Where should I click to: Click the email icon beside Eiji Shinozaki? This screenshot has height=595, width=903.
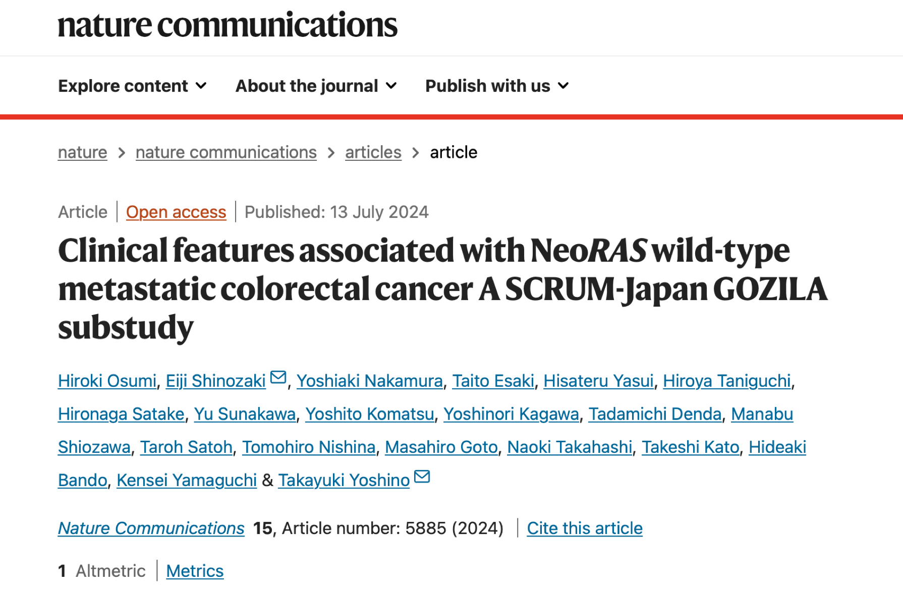(x=278, y=377)
